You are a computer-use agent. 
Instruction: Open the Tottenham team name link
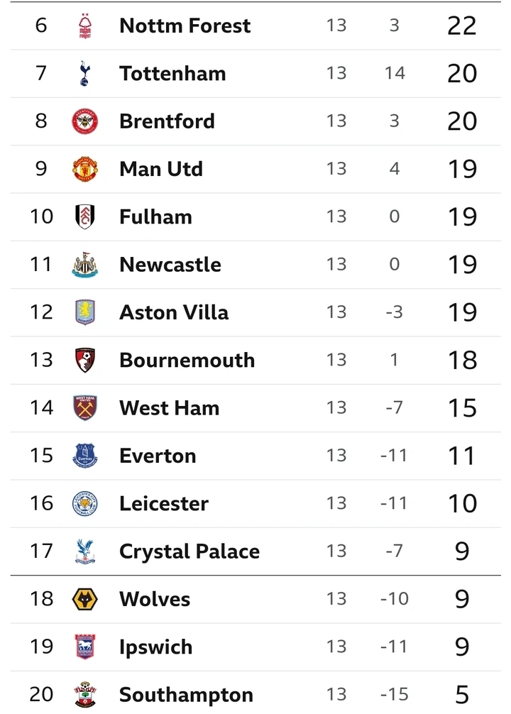(172, 74)
